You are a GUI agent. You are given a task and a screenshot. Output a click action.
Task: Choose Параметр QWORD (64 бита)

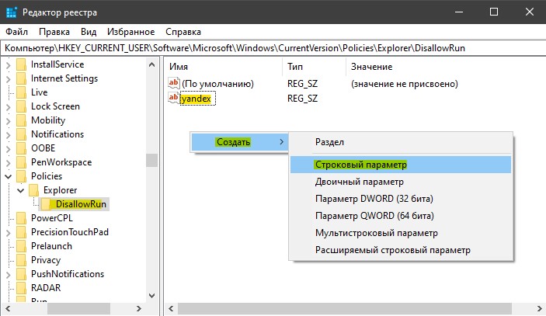click(x=401, y=216)
